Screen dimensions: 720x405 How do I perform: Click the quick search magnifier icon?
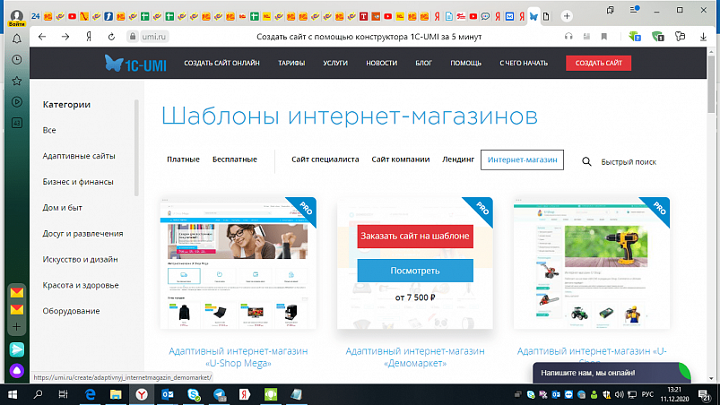coord(586,161)
